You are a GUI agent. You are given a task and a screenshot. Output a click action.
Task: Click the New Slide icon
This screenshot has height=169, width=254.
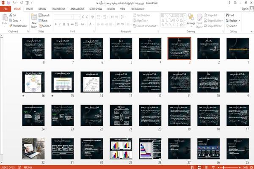[34, 17]
